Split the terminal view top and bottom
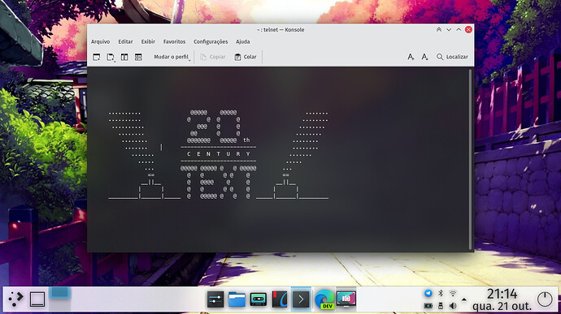The image size is (561, 314). tap(138, 57)
